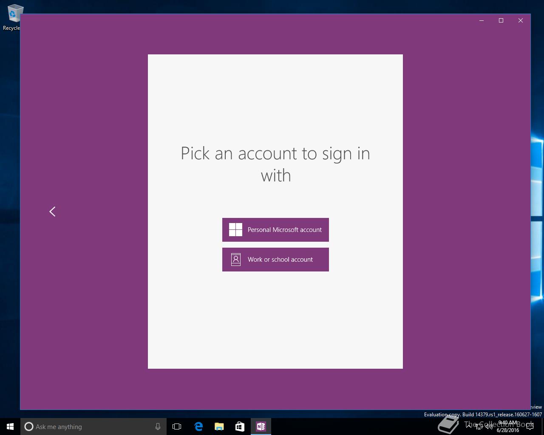Launch Microsoft Edge from the taskbar
The width and height of the screenshot is (544, 435).
[x=198, y=427]
